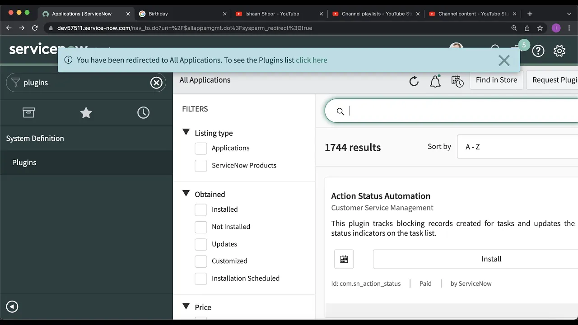This screenshot has width=578, height=325.
Task: Refresh the All Applications list
Action: pyautogui.click(x=414, y=81)
